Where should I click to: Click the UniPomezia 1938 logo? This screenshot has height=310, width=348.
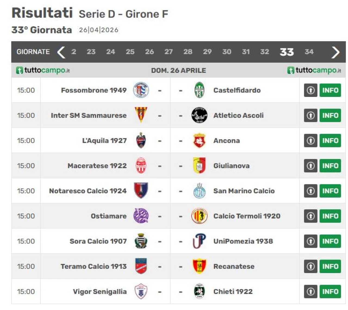click(199, 241)
